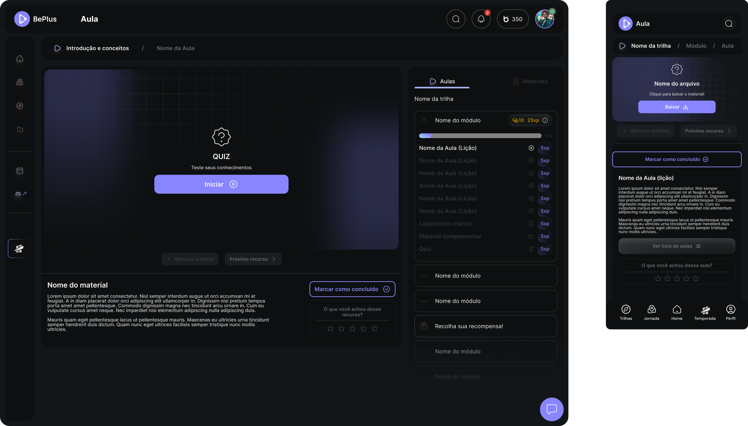
Task: Rate the resource five stars on desktop
Action: (374, 329)
